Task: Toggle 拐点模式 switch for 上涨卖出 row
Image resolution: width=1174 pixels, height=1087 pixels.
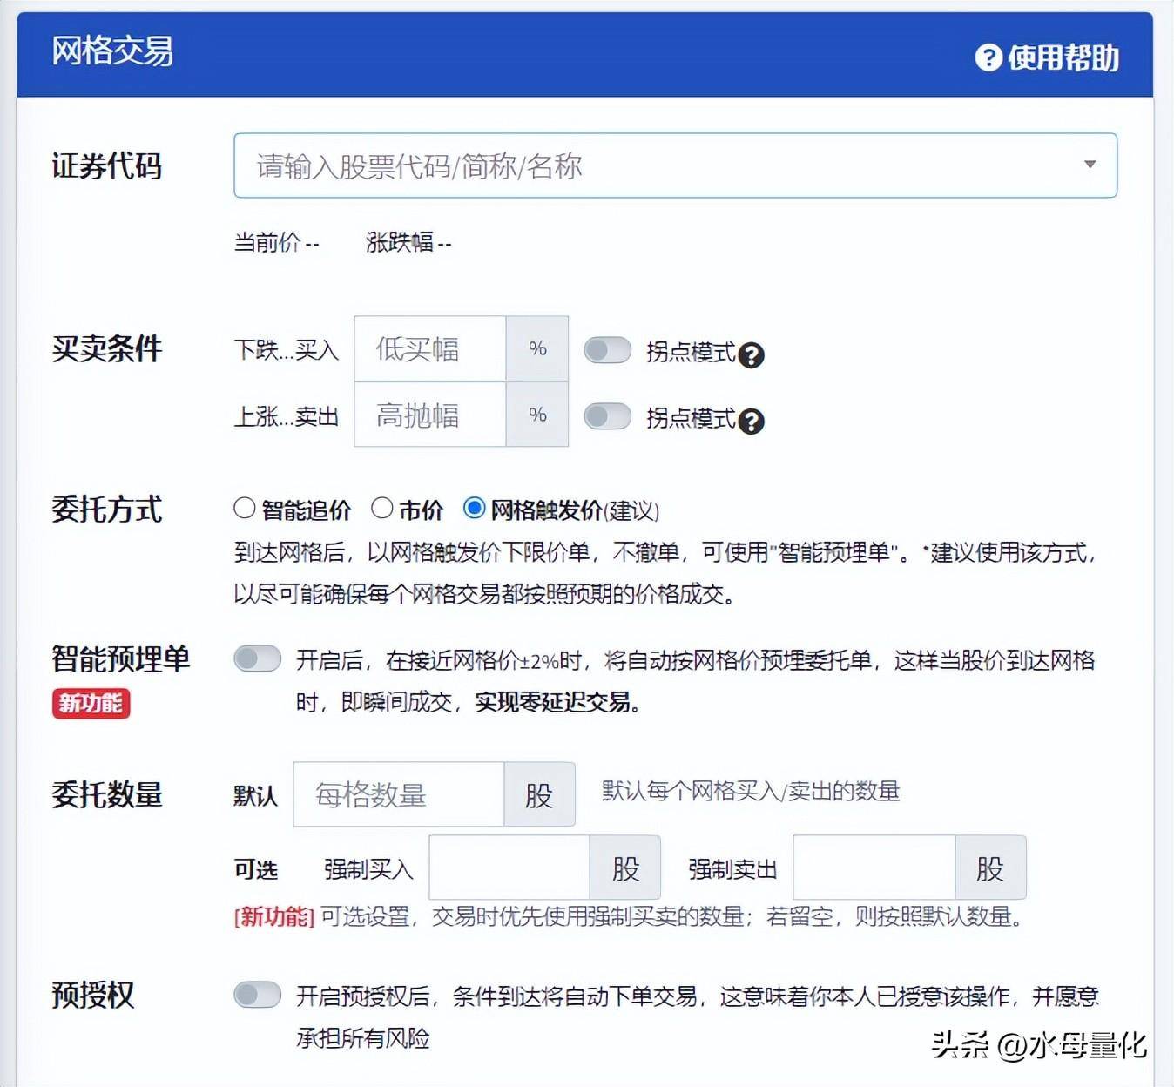Action: pyautogui.click(x=607, y=416)
